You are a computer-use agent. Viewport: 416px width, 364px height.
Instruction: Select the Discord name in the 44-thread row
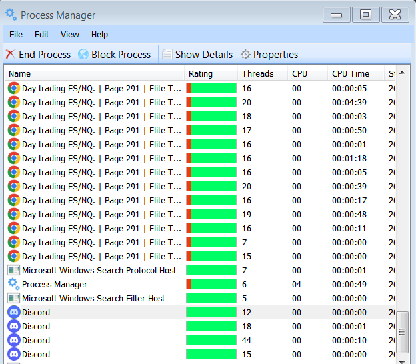coord(36,341)
